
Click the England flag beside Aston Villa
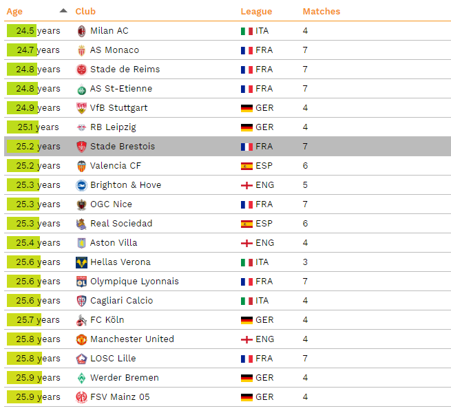point(247,243)
